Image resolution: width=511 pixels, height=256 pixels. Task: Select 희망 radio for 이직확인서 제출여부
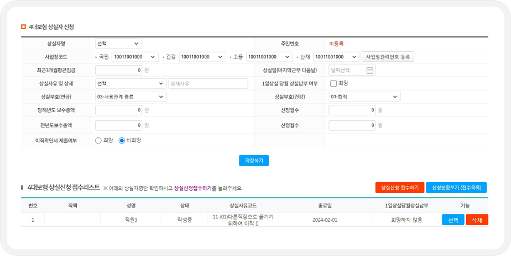point(98,141)
